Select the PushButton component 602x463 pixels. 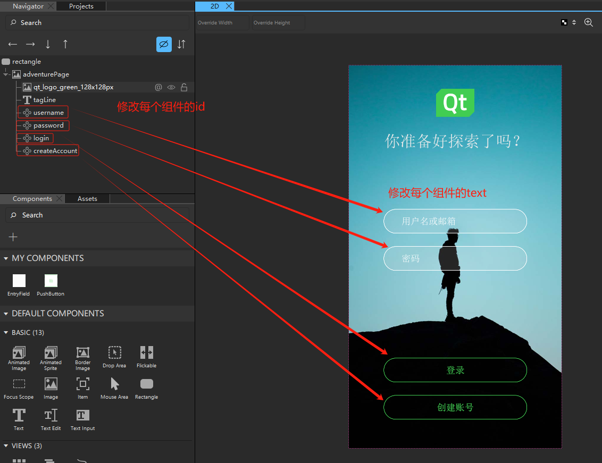pos(51,285)
